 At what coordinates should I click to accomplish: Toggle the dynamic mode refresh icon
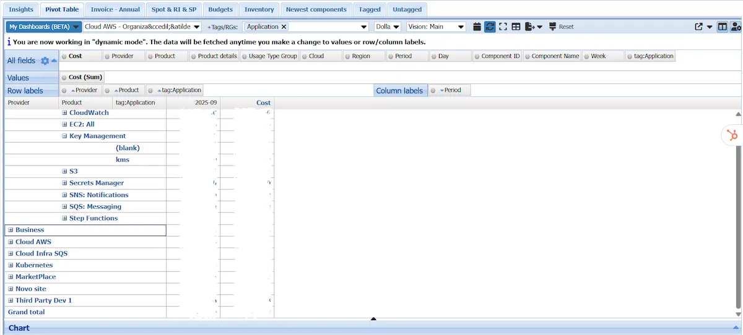pos(490,27)
